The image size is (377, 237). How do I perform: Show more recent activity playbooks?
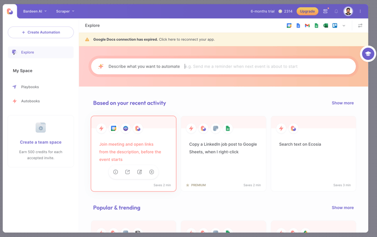(343, 103)
